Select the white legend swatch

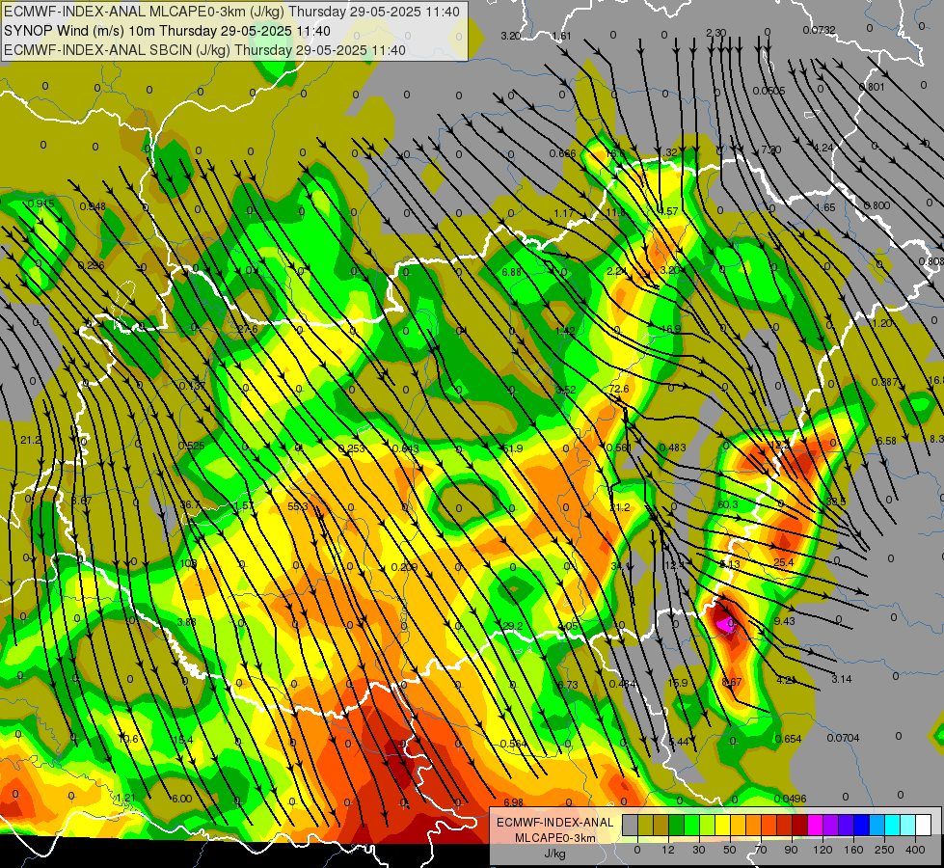click(x=923, y=825)
